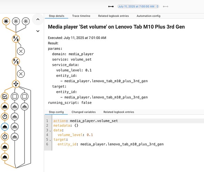Select the orange highlighted trigger node
The width and height of the screenshot is (204, 172).
point(6,21)
